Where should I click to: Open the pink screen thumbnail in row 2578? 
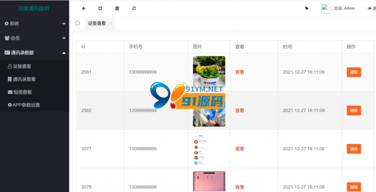(209, 181)
